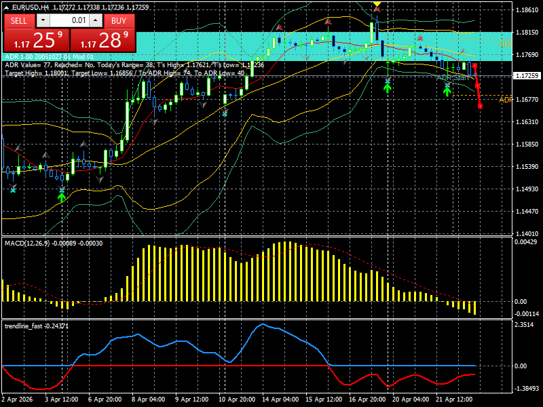Click the MACD scale value -0.00114
The image size is (543, 407).
527,313
